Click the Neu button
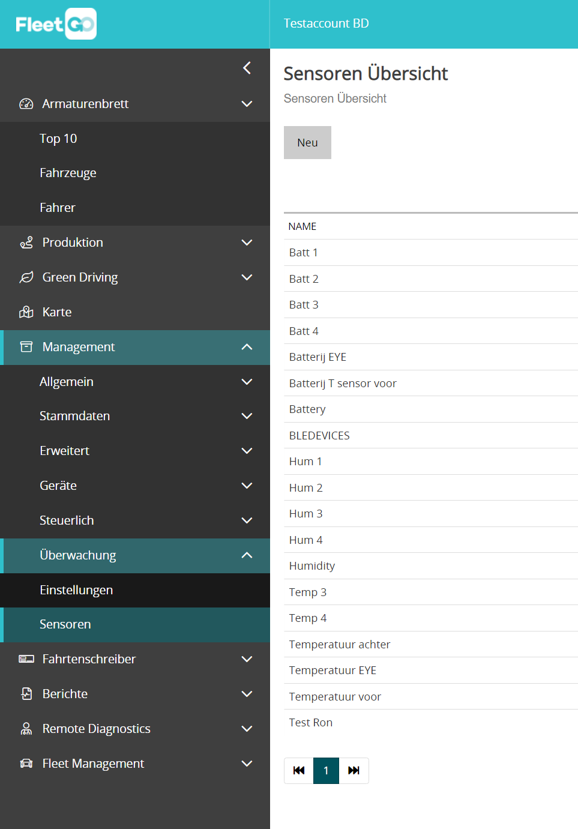This screenshot has height=829, width=578. tap(307, 142)
